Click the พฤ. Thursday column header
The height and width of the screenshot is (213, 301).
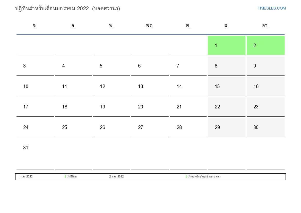pos(150,26)
